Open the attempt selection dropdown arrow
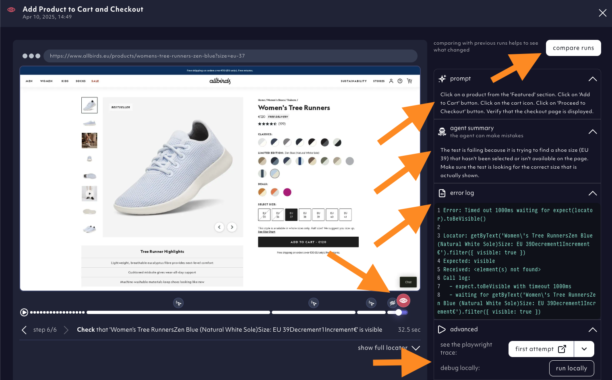 (584, 349)
